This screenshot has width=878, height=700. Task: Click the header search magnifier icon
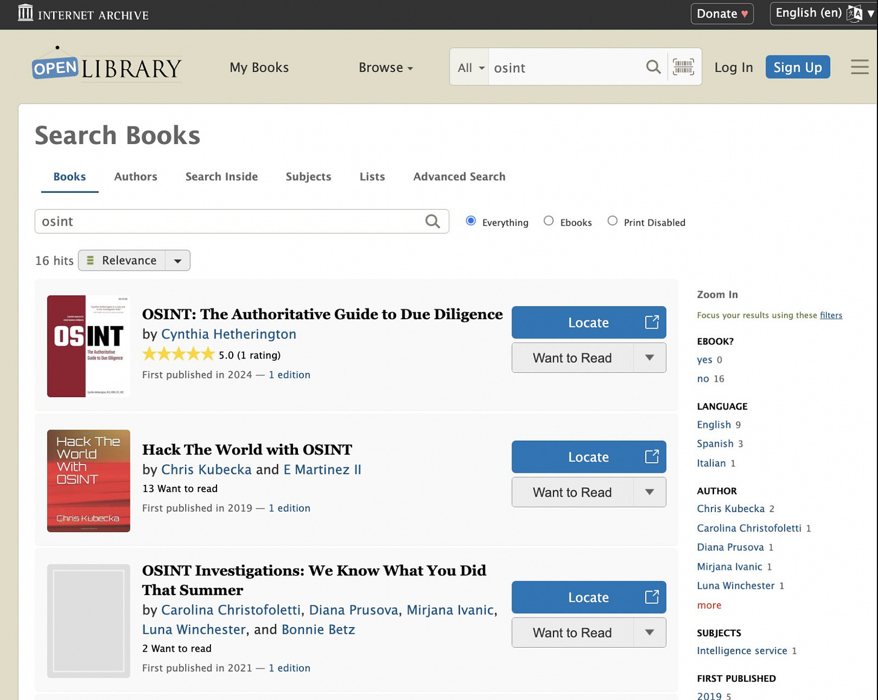(653, 67)
